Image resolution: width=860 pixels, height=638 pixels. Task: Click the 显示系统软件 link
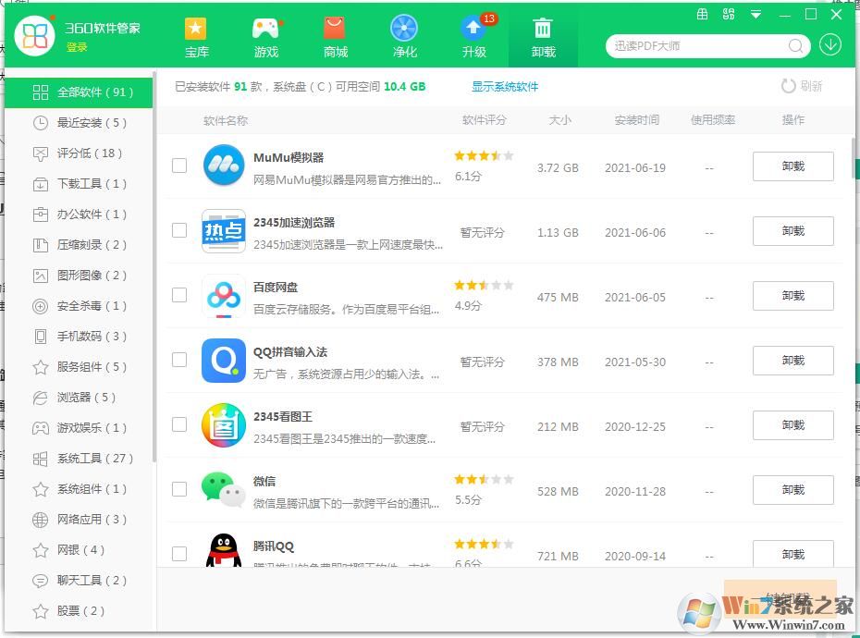coord(505,86)
